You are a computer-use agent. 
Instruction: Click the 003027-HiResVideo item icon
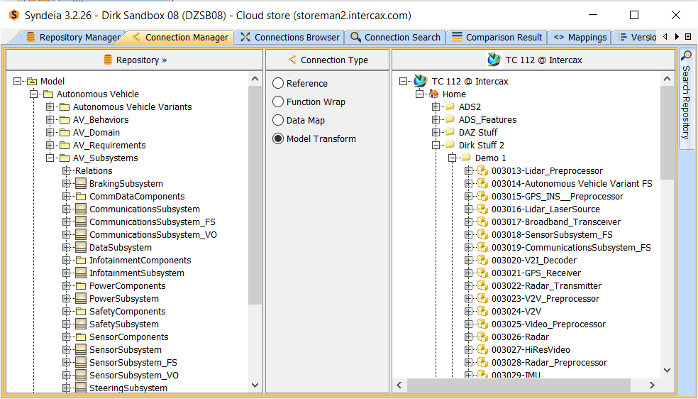[483, 349]
